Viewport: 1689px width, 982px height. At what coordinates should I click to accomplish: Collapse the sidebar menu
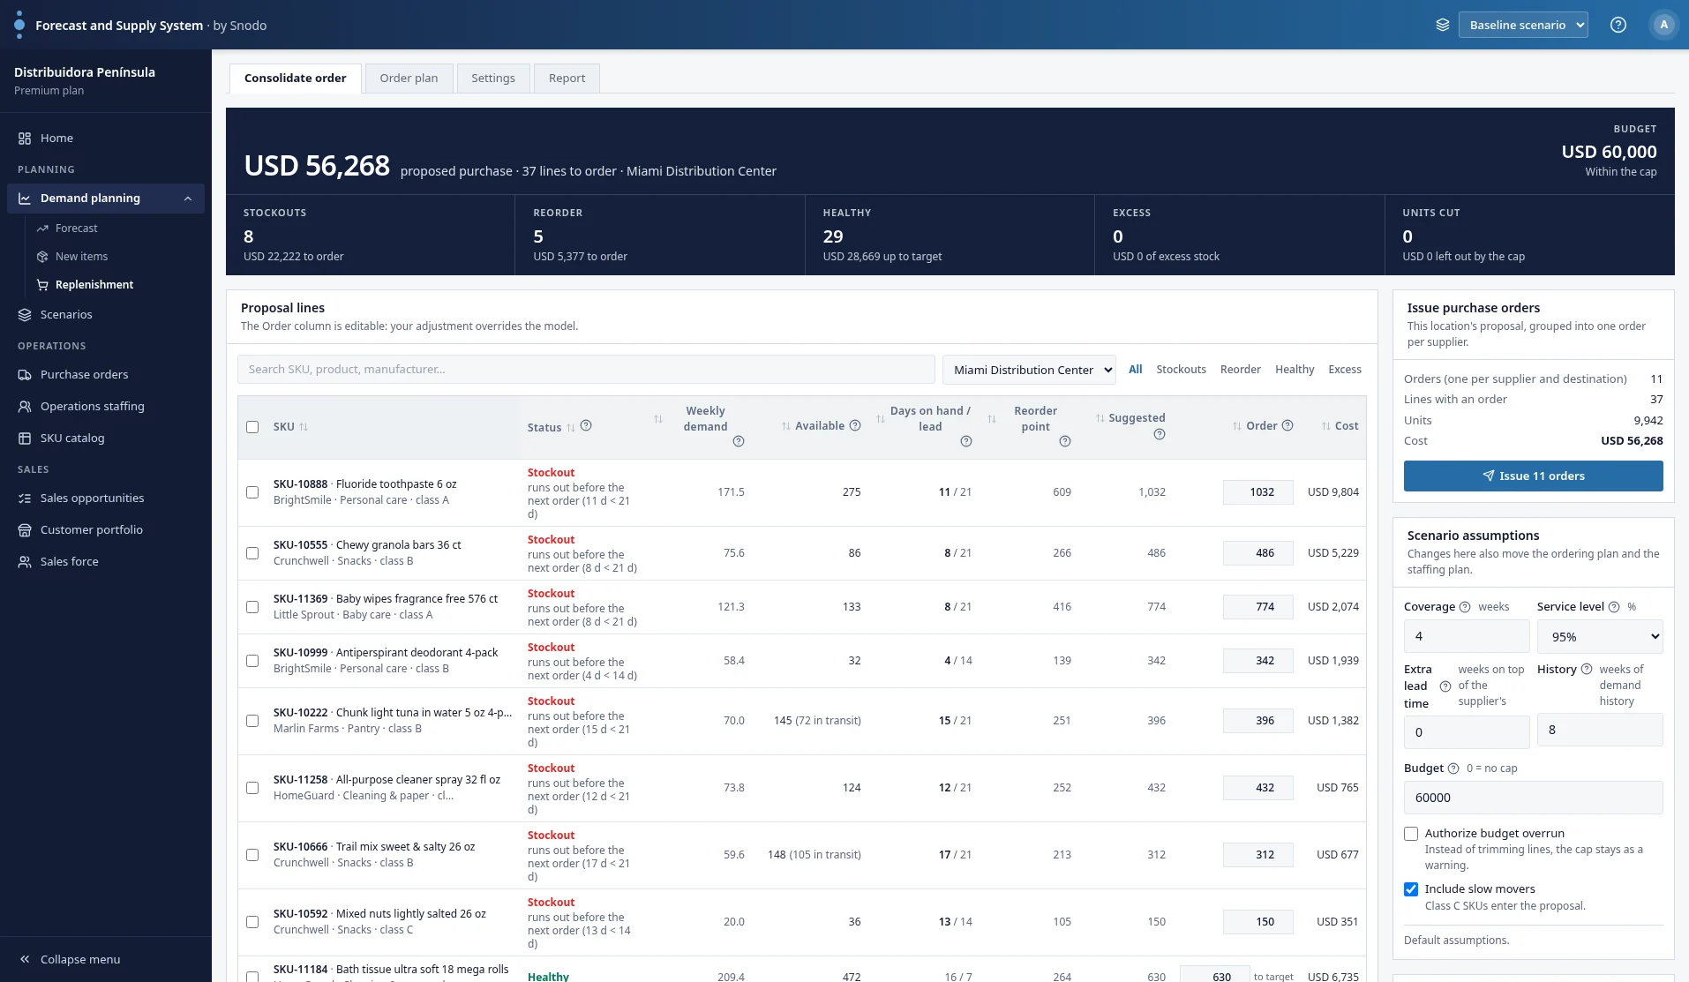pos(71,960)
